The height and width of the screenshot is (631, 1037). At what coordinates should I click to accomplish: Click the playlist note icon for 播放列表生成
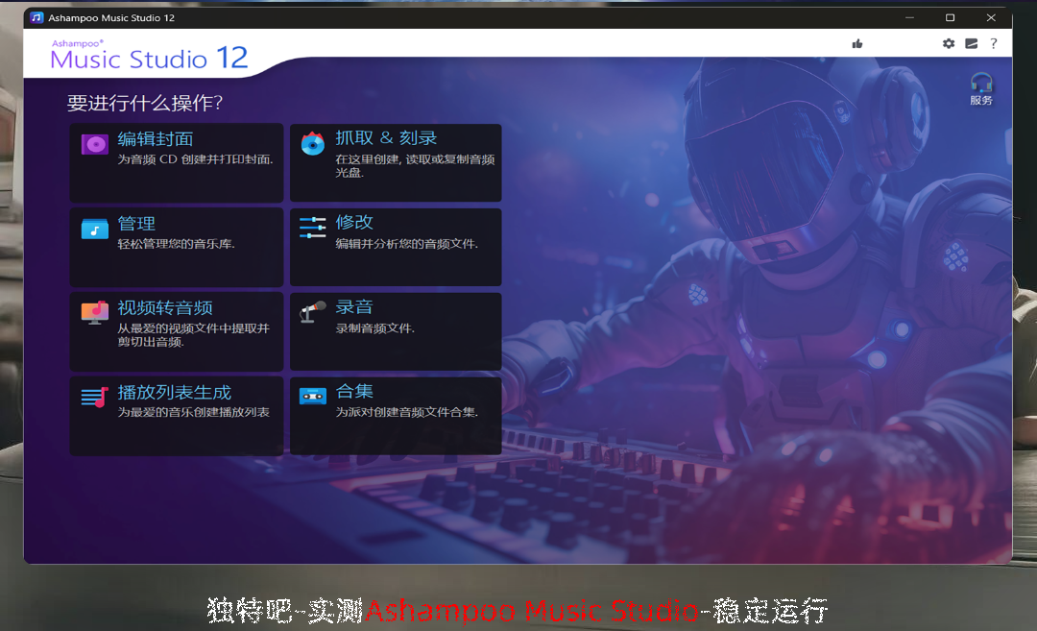tap(95, 397)
